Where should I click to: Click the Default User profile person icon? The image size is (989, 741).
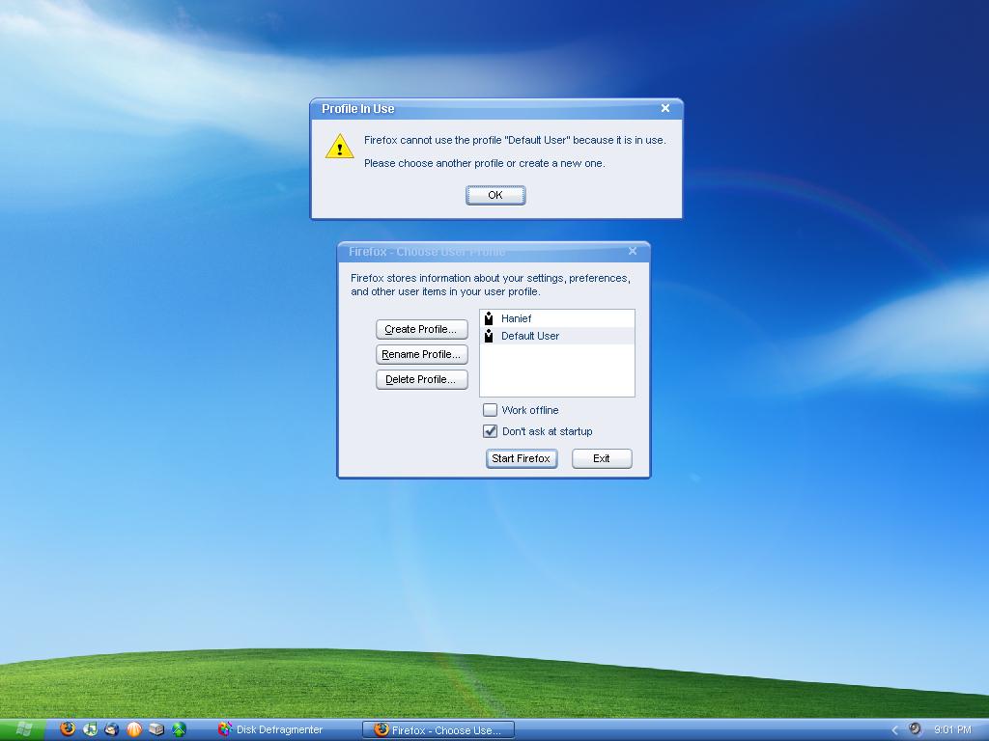(x=488, y=336)
